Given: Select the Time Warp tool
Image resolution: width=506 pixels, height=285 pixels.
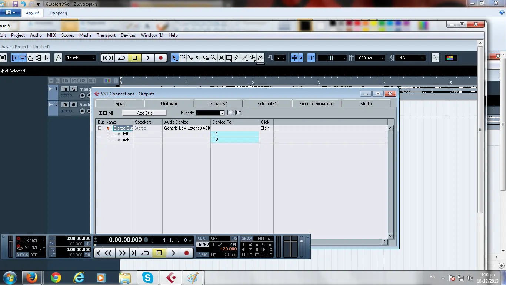Looking at the screenshot, I should (229, 58).
